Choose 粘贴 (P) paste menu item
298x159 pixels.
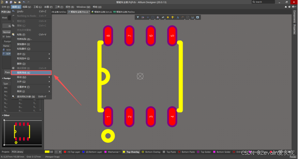tap(31, 34)
